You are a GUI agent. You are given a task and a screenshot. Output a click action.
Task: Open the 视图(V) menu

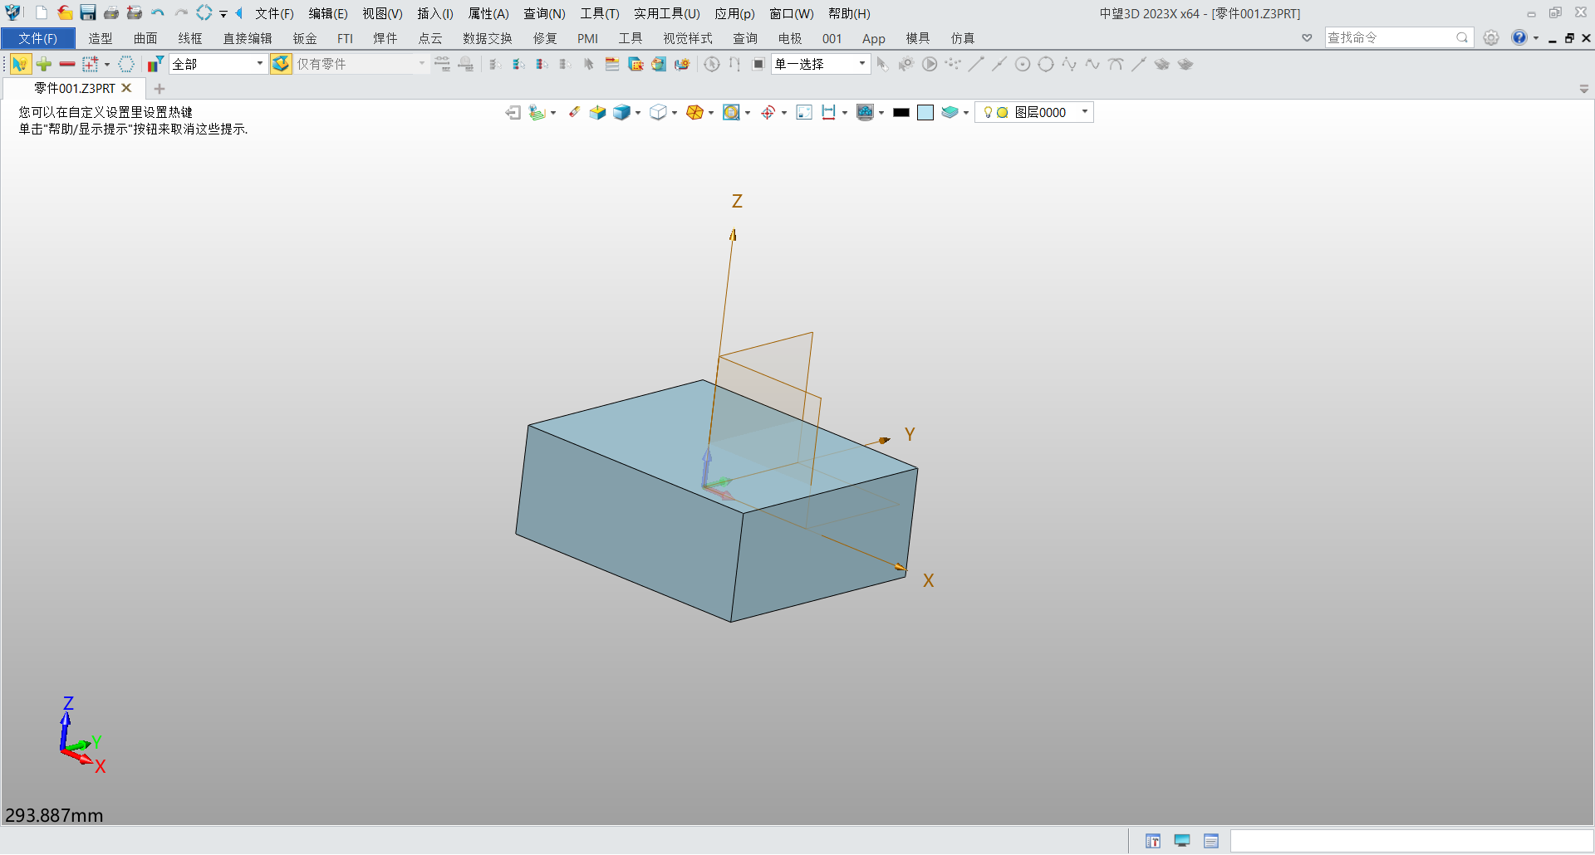(382, 14)
